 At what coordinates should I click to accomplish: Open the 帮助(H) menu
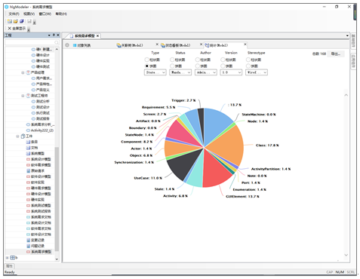tap(61, 14)
